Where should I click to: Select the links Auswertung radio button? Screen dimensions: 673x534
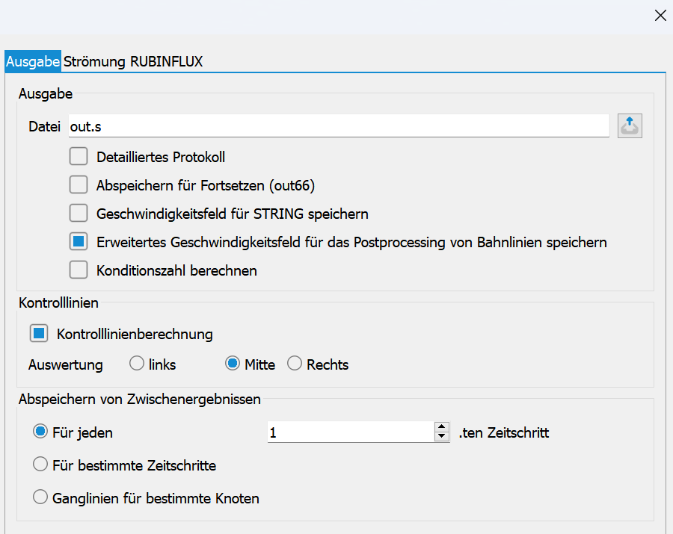click(137, 364)
